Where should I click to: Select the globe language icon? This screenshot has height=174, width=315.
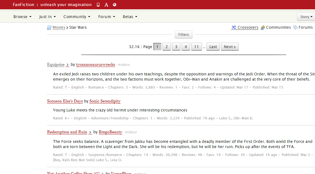click(x=114, y=4)
